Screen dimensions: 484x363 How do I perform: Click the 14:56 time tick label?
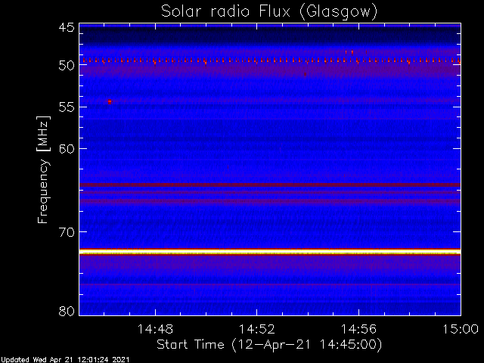point(358,329)
